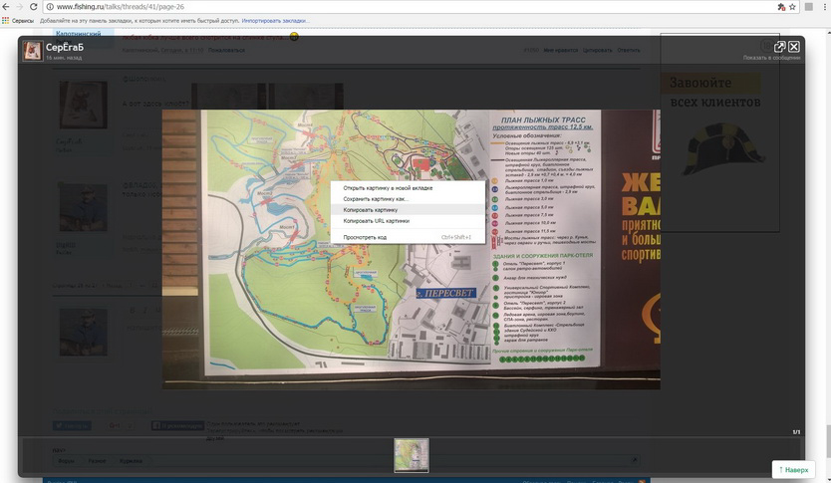Screen dimensions: 831x483
Task: Select the map thumbnail in lightbox strip
Action: 412,455
